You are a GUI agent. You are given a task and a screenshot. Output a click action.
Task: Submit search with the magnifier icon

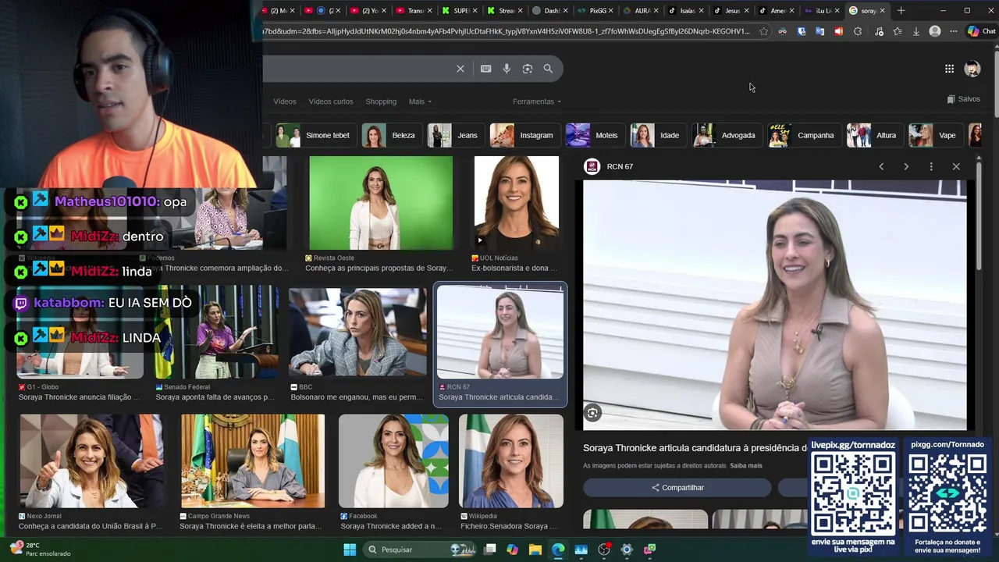point(548,69)
